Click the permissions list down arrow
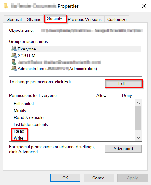This screenshot has width=151, height=185. tap(138, 138)
